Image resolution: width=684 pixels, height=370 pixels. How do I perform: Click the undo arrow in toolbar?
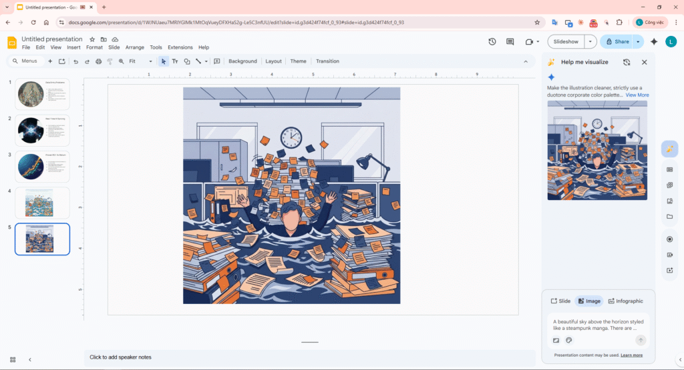pyautogui.click(x=75, y=61)
